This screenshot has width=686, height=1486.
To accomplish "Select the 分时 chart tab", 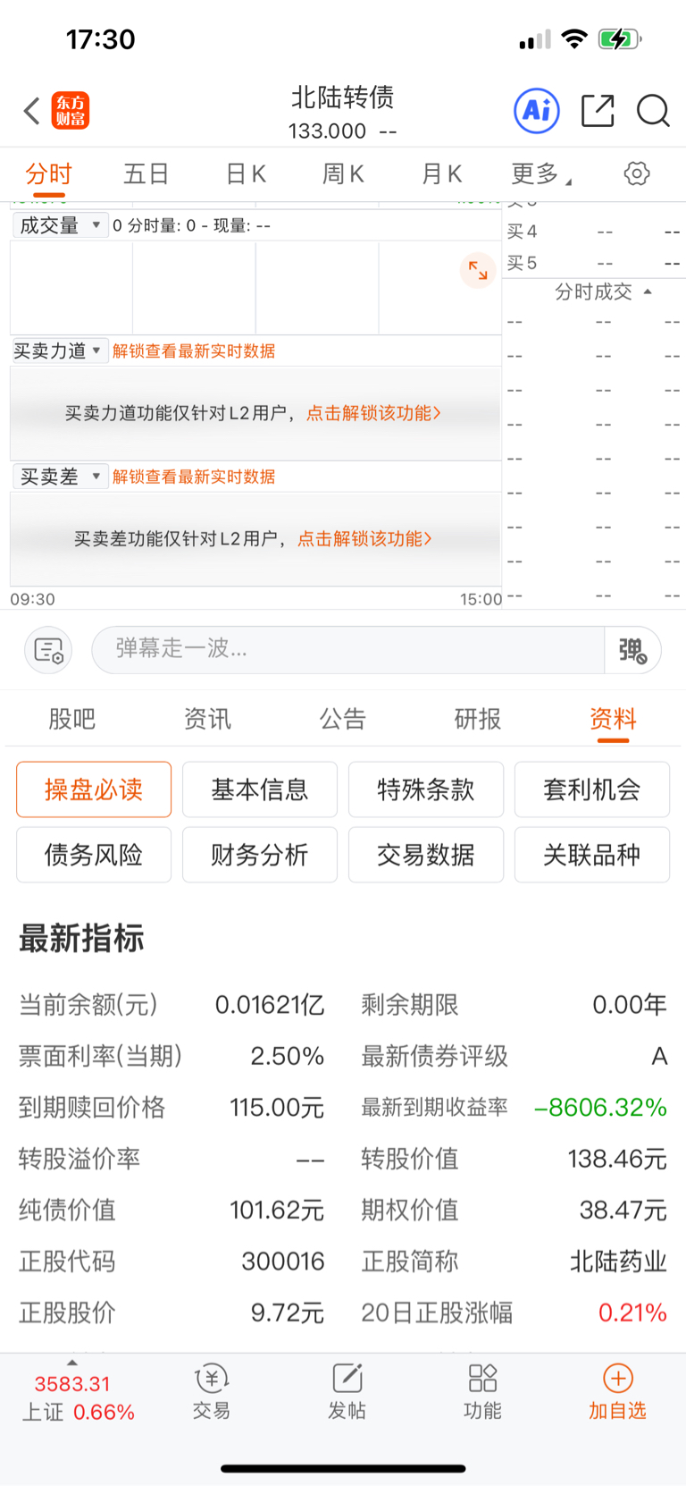I will (48, 173).
